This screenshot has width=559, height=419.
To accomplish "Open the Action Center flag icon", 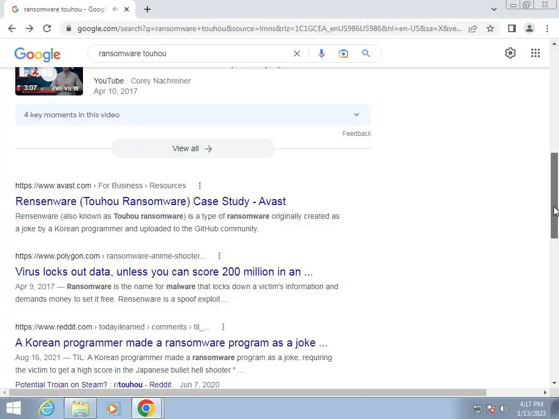I will click(491, 409).
